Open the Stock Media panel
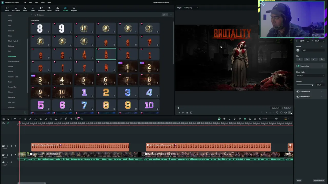 coord(16,9)
